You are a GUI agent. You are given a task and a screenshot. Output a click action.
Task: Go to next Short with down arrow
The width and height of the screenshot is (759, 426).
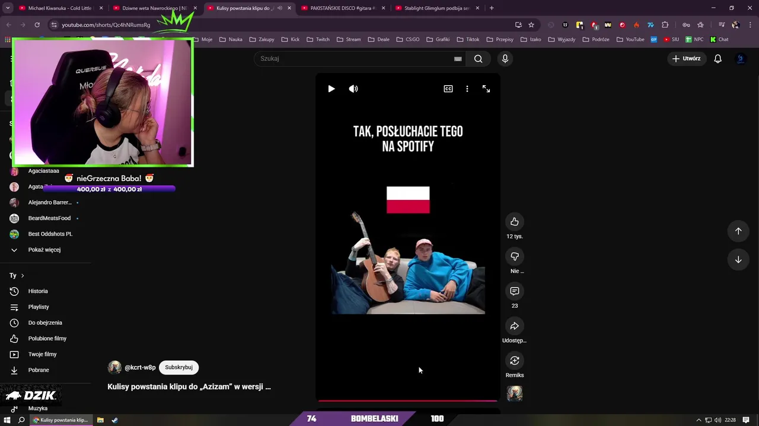[x=738, y=260]
